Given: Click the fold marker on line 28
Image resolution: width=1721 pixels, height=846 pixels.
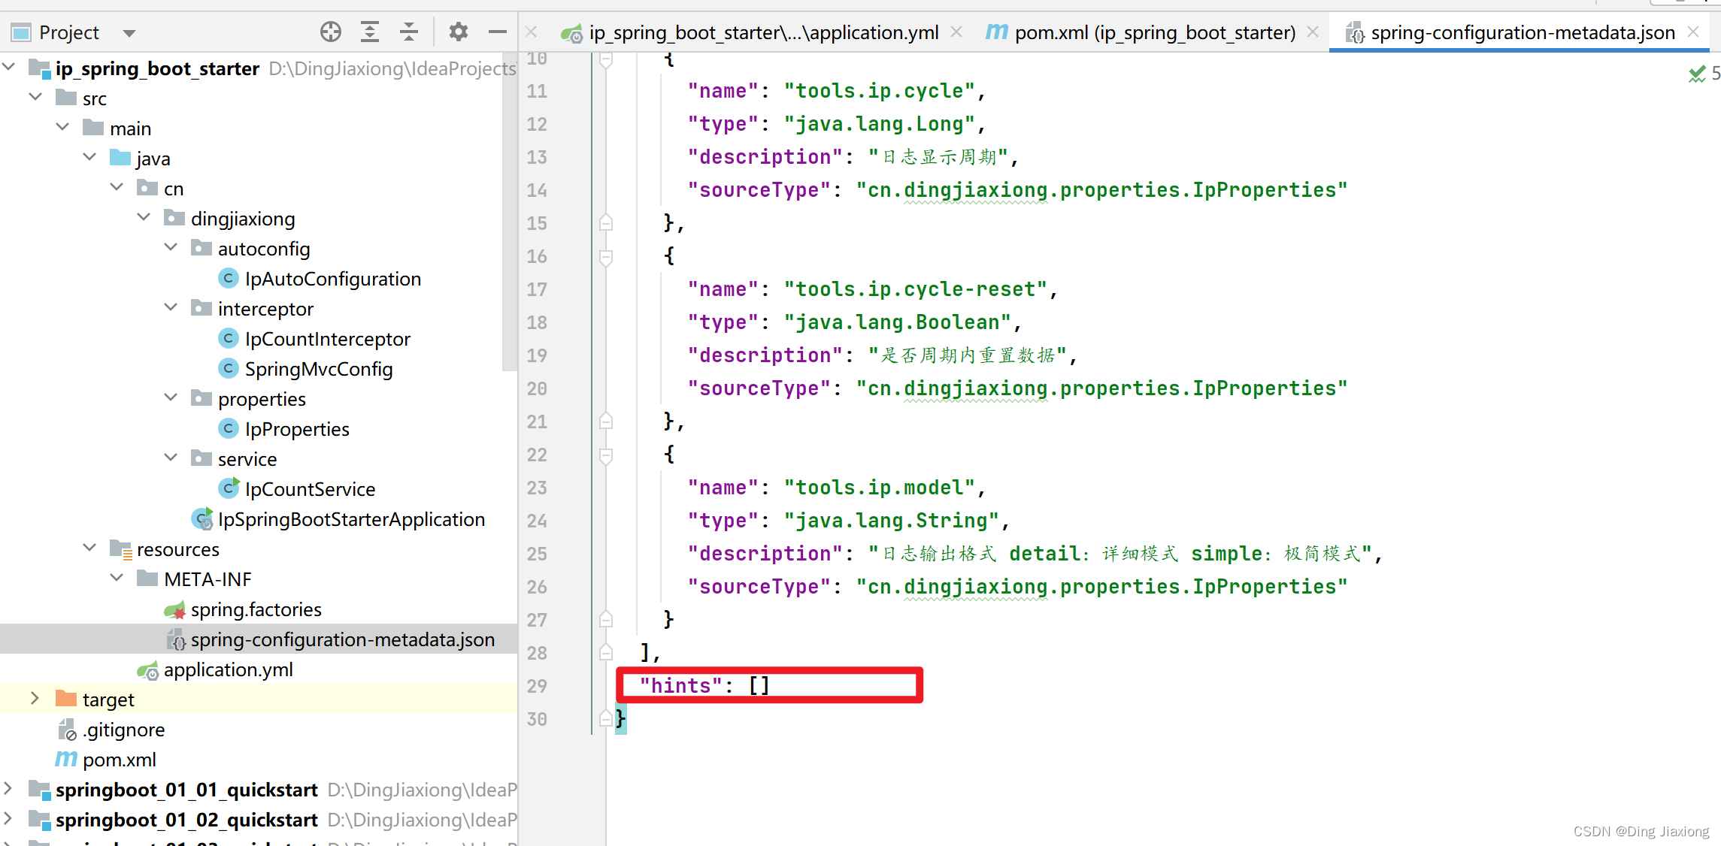Looking at the screenshot, I should [606, 653].
